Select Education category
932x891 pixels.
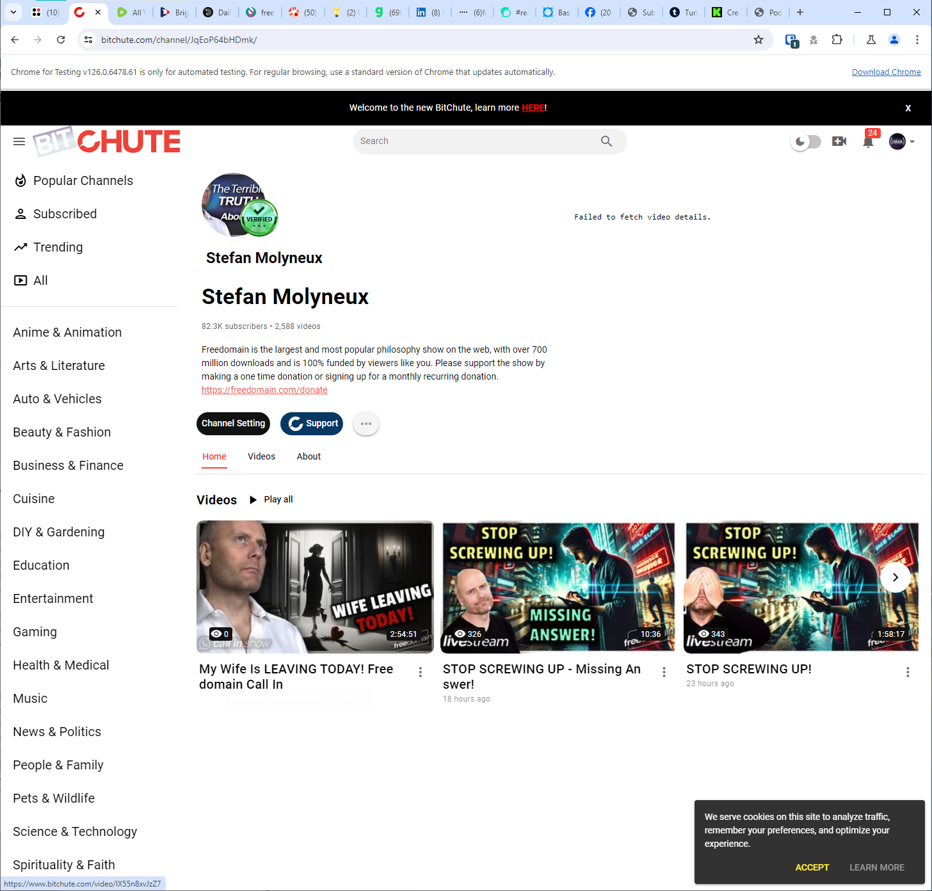click(41, 566)
